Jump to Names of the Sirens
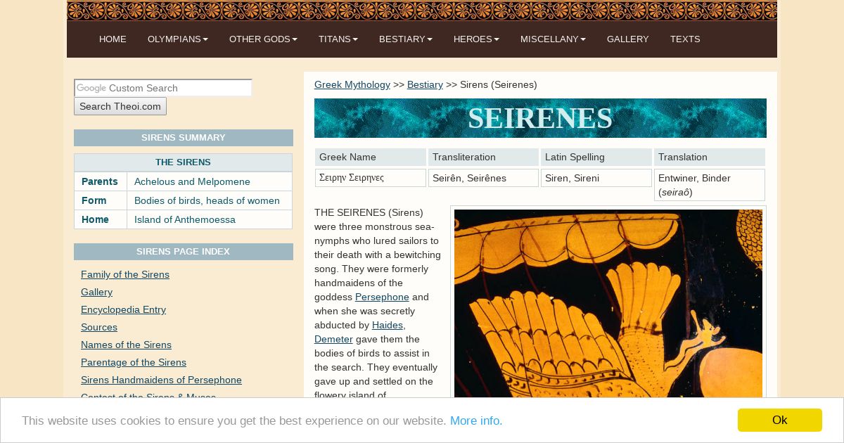The image size is (844, 443). click(x=126, y=345)
